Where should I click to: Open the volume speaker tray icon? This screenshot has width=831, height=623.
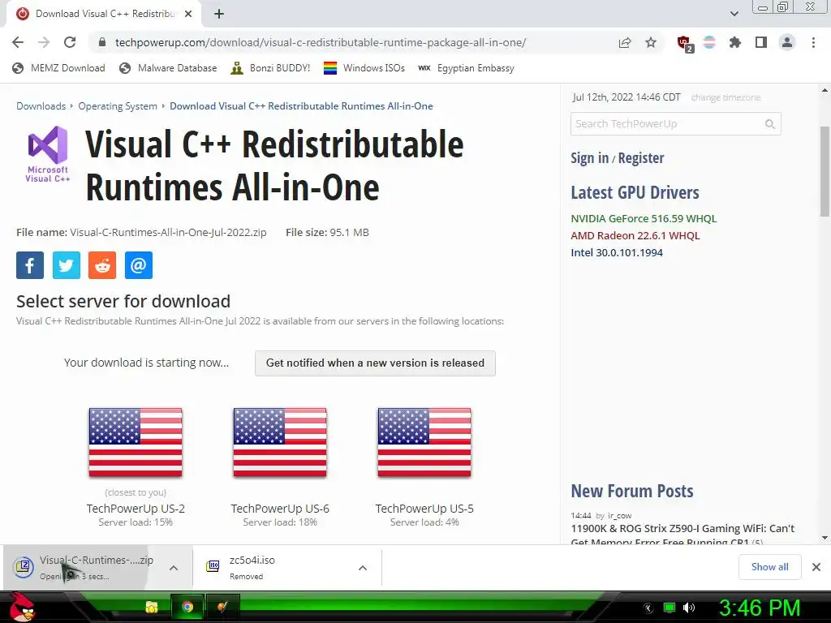tap(689, 608)
